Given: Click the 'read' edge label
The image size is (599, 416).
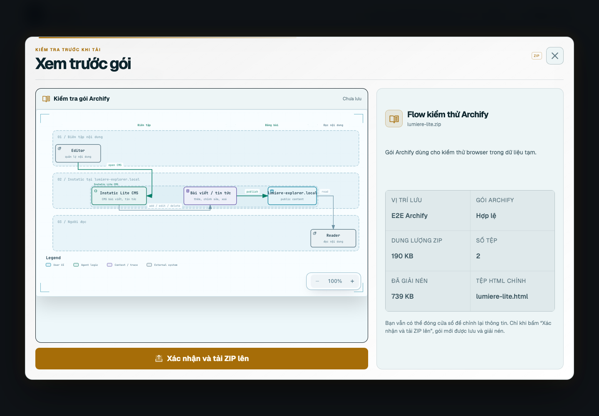Looking at the screenshot, I should [x=325, y=192].
